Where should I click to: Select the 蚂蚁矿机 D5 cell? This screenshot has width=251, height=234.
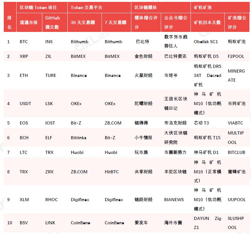[206, 56]
